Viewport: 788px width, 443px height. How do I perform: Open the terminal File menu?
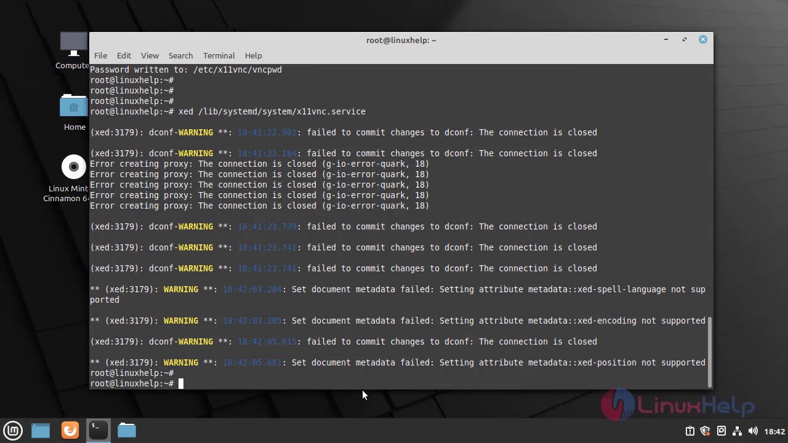(x=100, y=55)
